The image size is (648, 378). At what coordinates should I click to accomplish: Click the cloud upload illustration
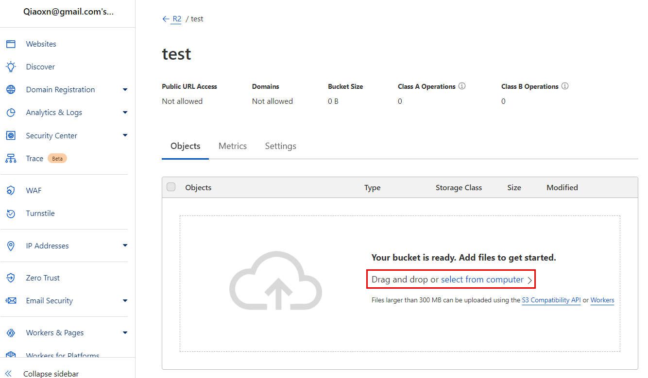275,280
